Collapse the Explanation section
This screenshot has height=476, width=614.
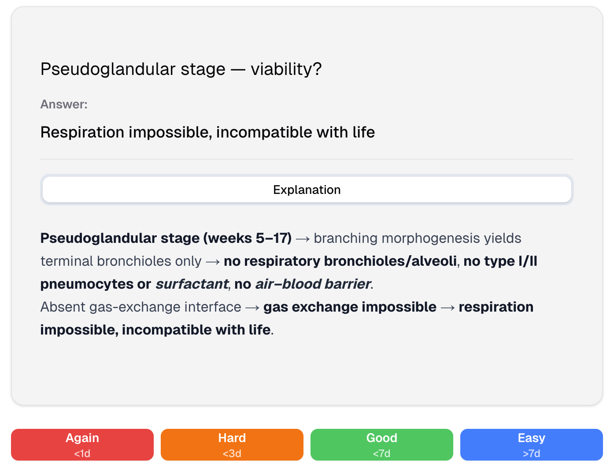click(x=307, y=190)
